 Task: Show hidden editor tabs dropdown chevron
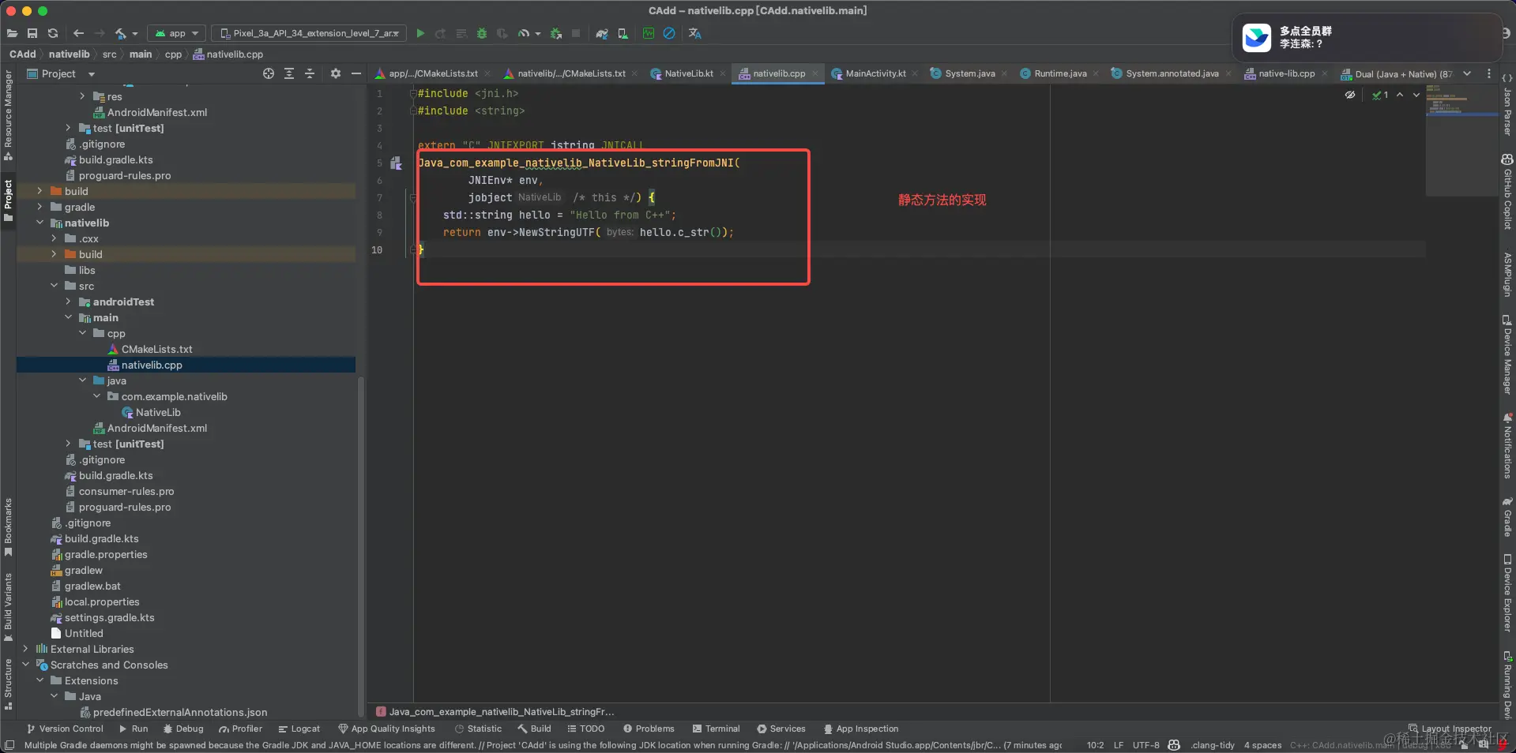coord(1467,73)
